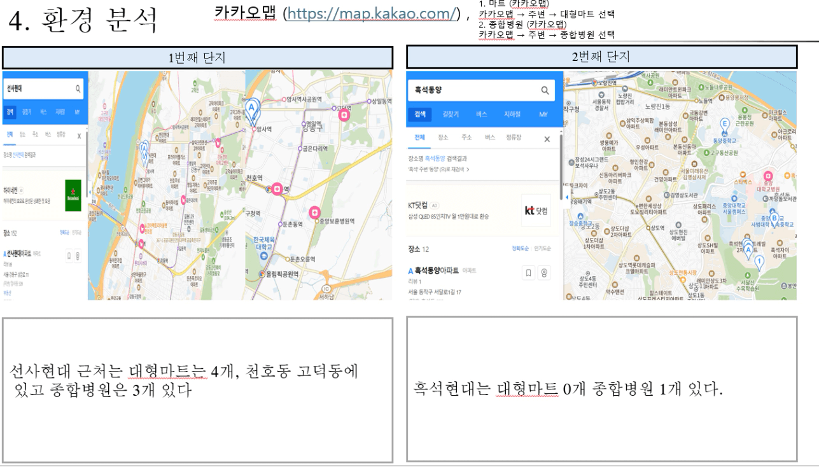This screenshot has width=819, height=467.
Task: Click the '1번째 단지' header box
Action: click(x=197, y=57)
